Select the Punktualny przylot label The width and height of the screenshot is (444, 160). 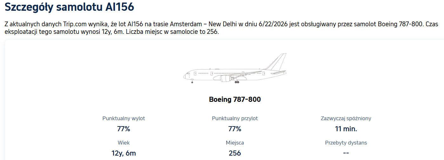(x=235, y=118)
